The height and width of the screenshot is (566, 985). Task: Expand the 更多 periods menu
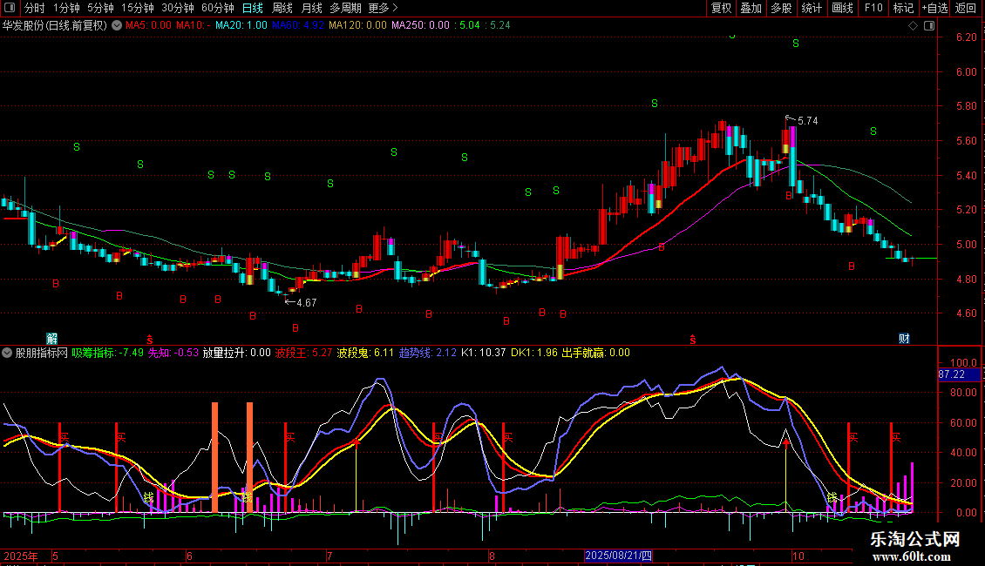click(x=383, y=8)
